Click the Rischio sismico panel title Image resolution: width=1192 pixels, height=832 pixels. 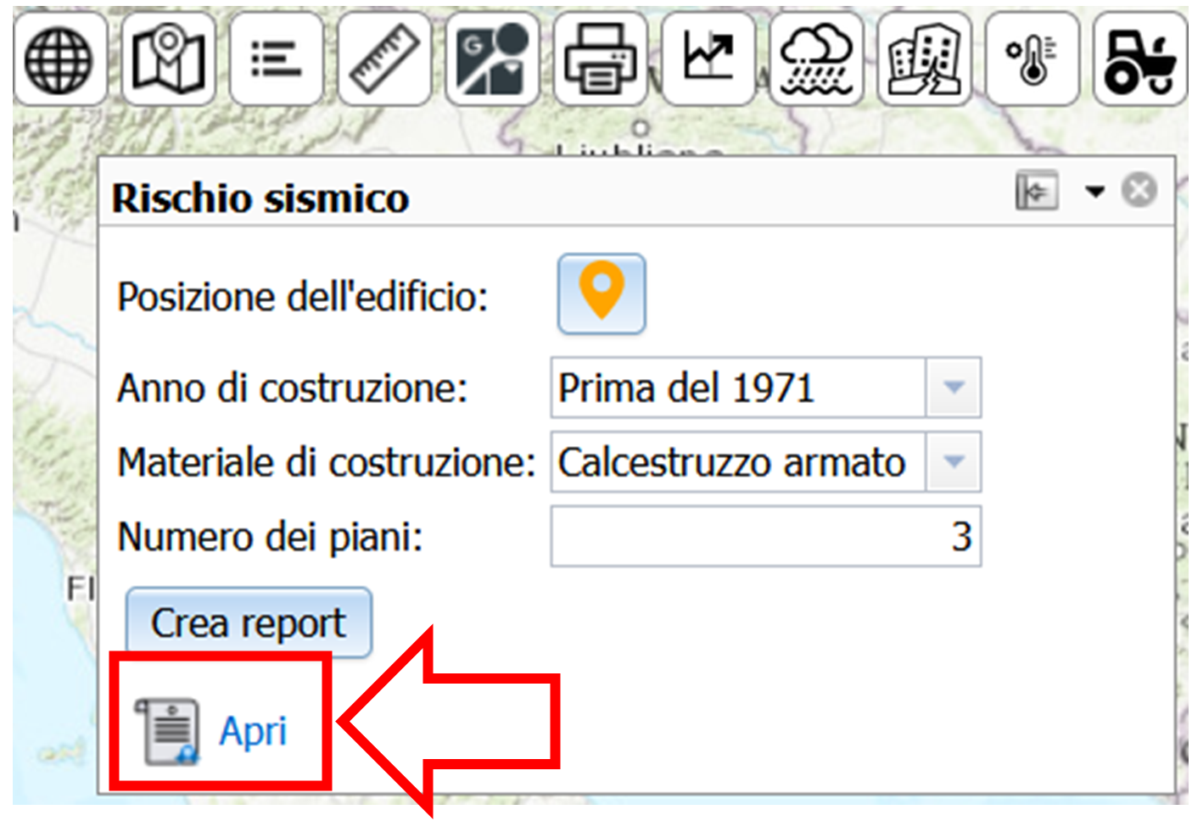click(x=260, y=198)
